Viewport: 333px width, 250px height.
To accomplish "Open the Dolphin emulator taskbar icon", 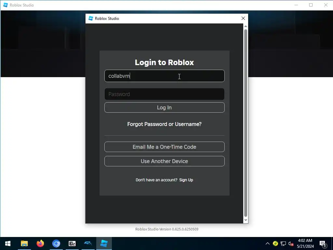I will click(x=88, y=243).
